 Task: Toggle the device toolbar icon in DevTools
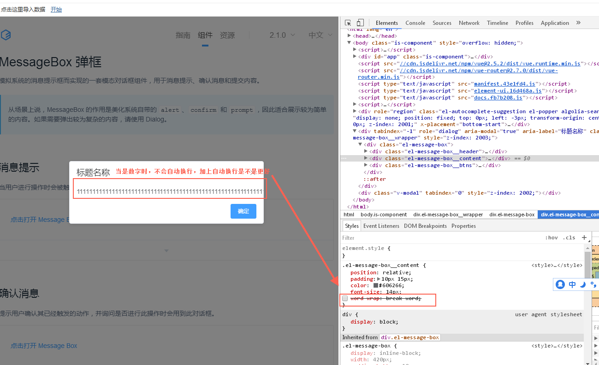[x=360, y=23]
